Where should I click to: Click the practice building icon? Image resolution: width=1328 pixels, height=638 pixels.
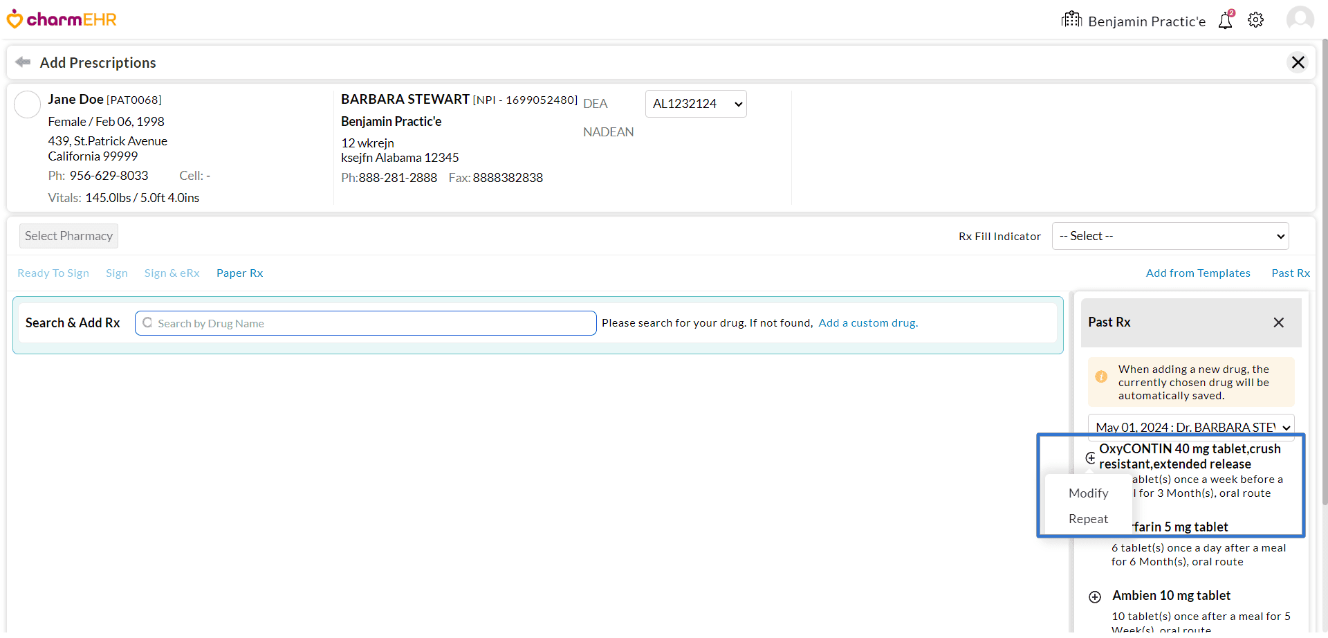coord(1071,19)
